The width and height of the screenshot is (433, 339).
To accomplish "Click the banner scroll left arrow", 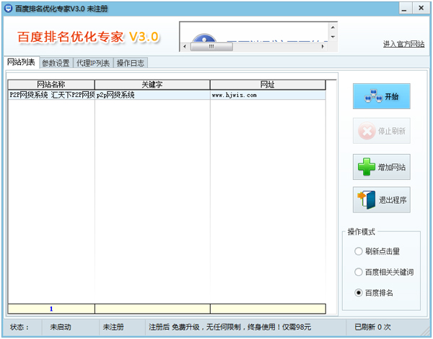I will coord(185,46).
